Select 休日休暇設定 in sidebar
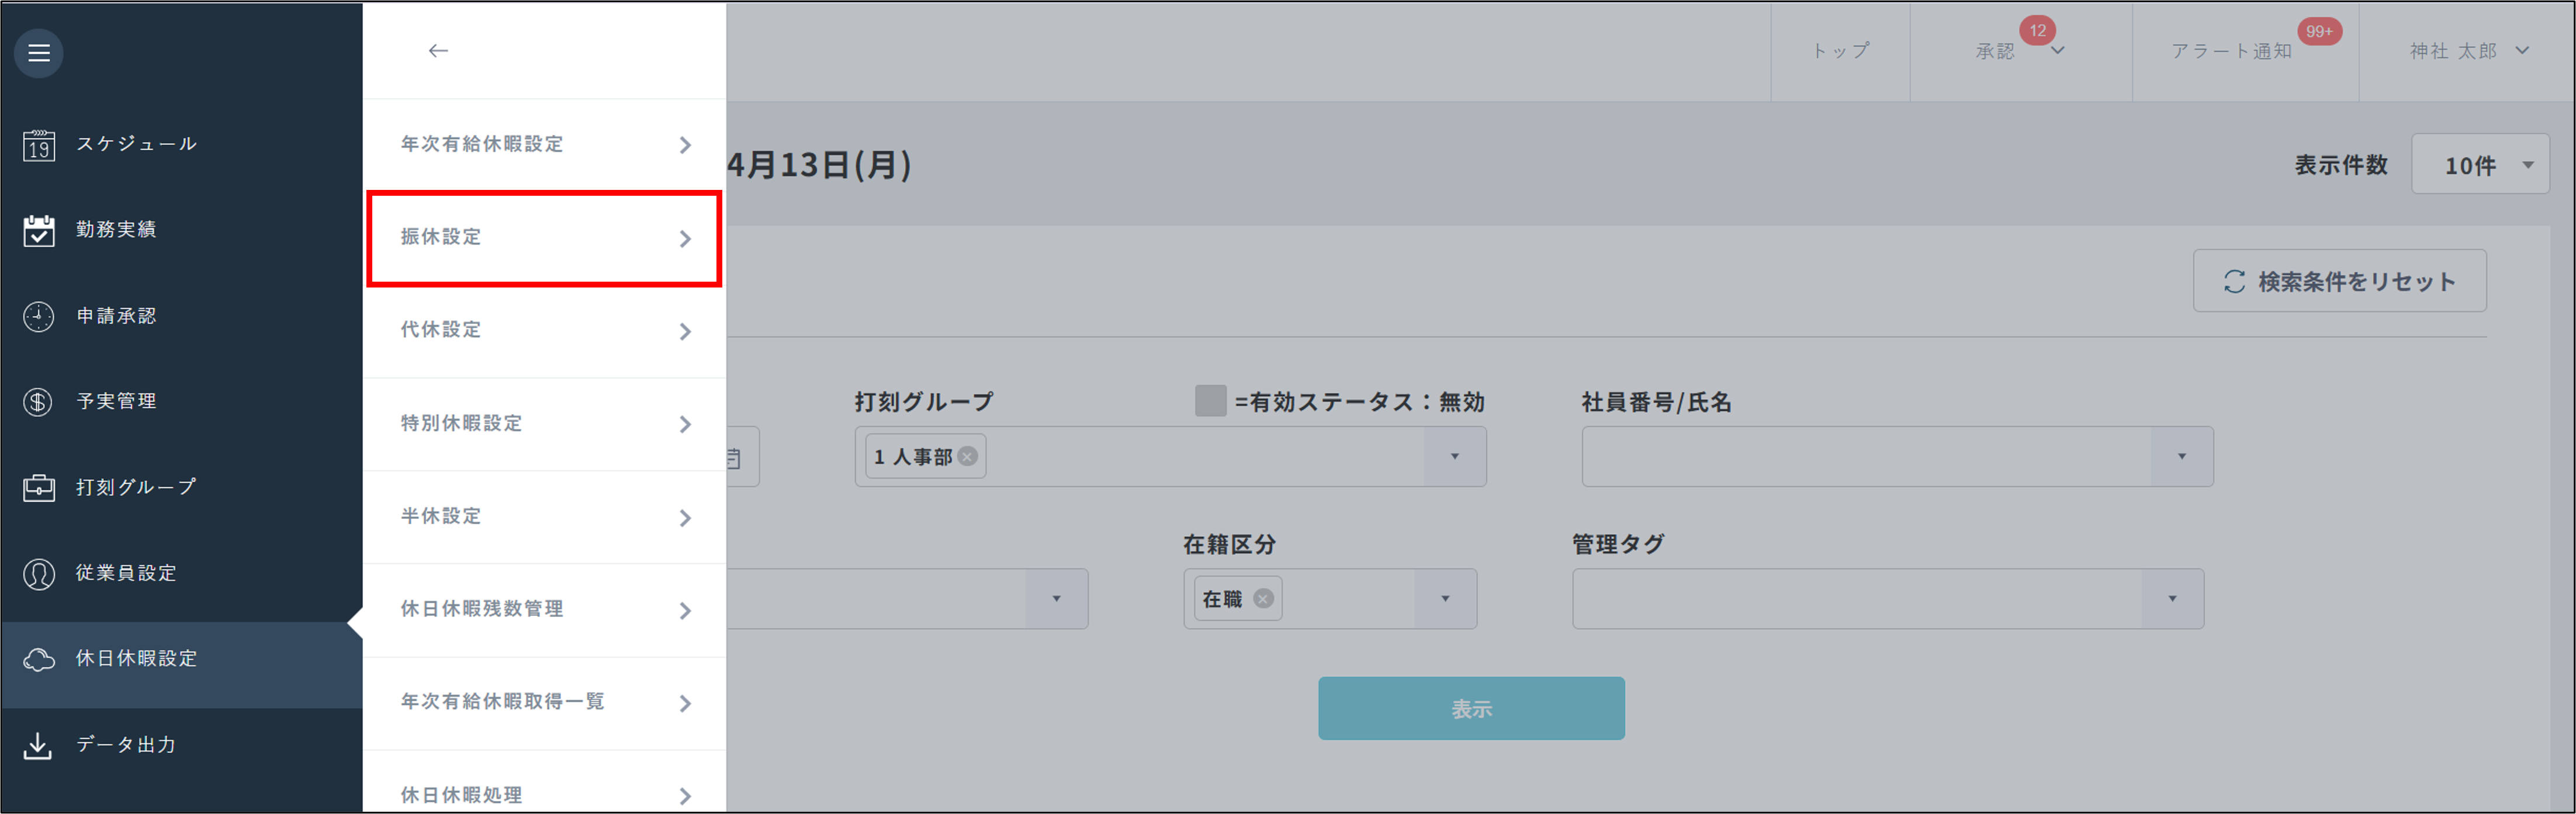Viewport: 2576px width, 814px height. click(x=181, y=665)
